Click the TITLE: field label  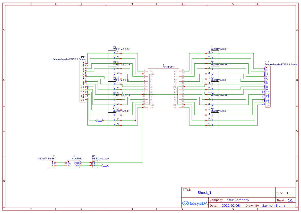coord(187,190)
